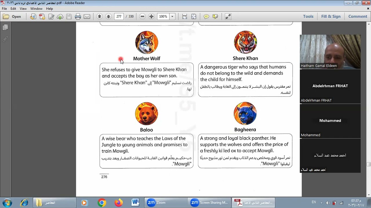Send file by email envelope icon
371x208 pixels.
click(87, 16)
